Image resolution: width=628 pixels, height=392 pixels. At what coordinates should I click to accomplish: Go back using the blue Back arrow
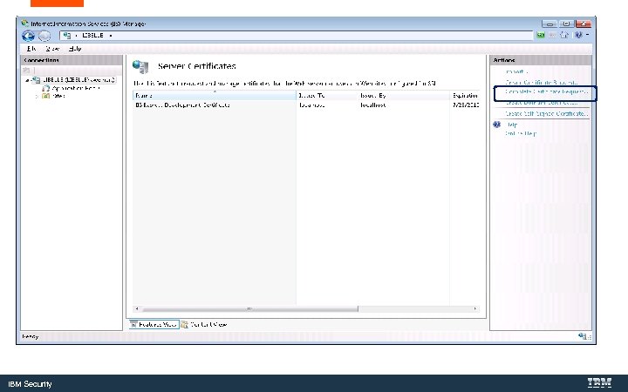click(x=28, y=36)
